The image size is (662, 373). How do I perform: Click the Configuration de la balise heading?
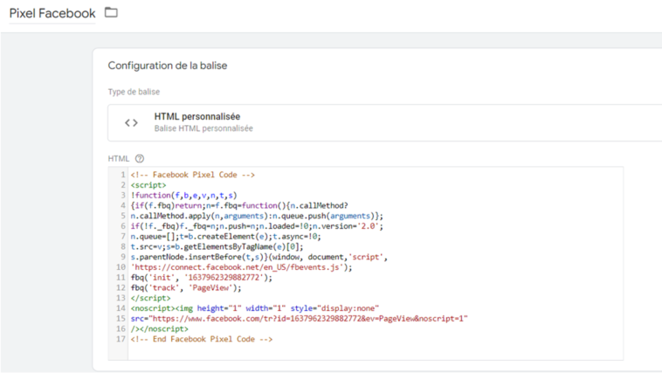click(168, 66)
